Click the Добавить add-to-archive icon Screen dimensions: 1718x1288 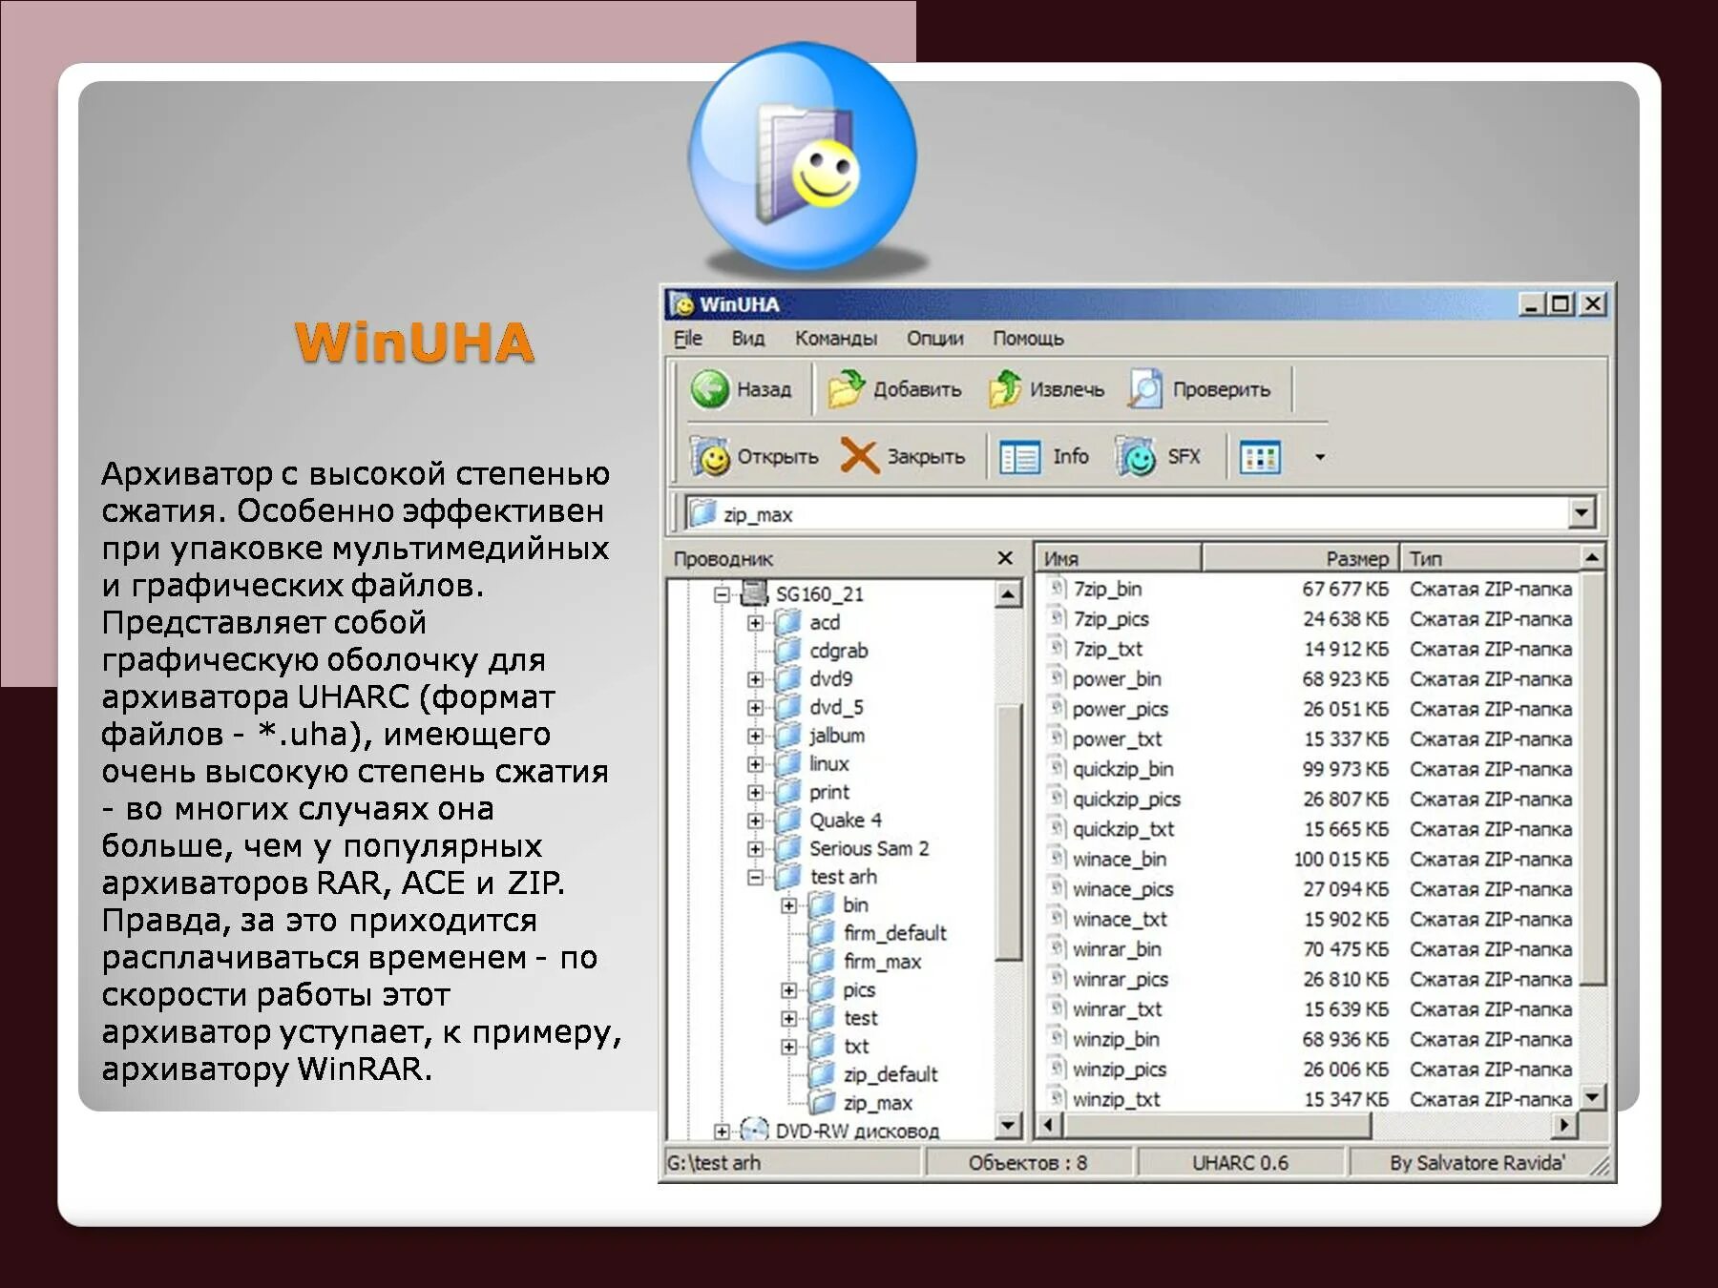pyautogui.click(x=846, y=389)
